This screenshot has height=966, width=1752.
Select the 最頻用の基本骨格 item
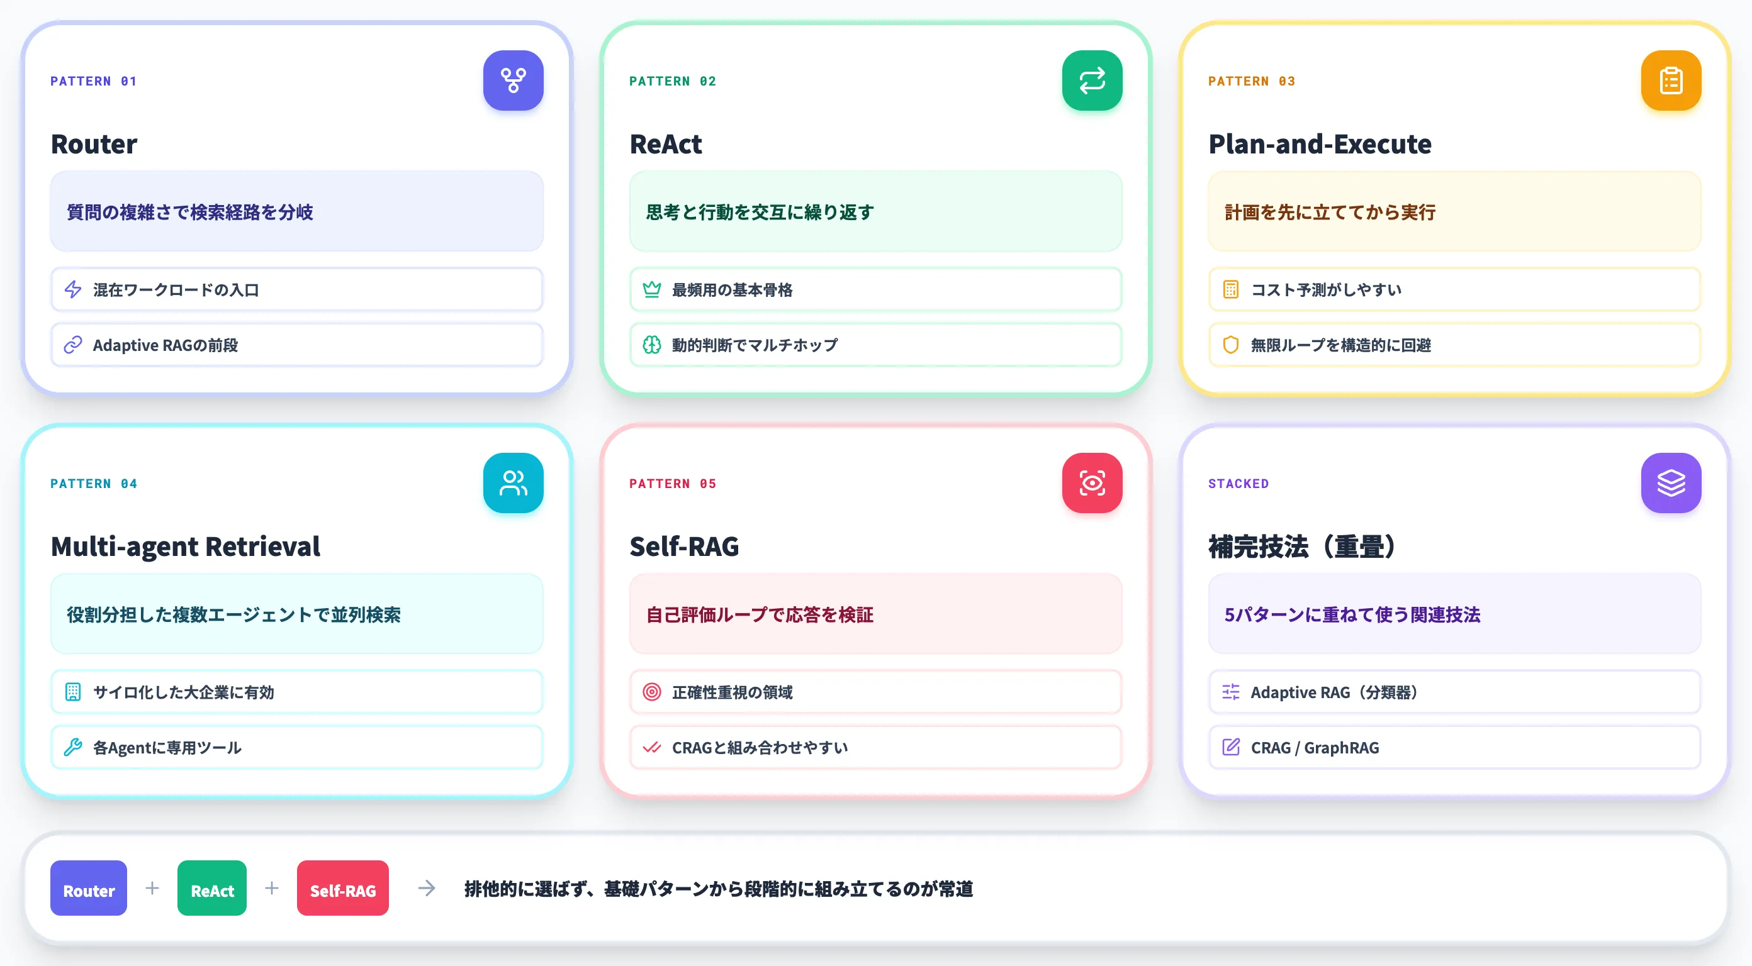pos(875,289)
